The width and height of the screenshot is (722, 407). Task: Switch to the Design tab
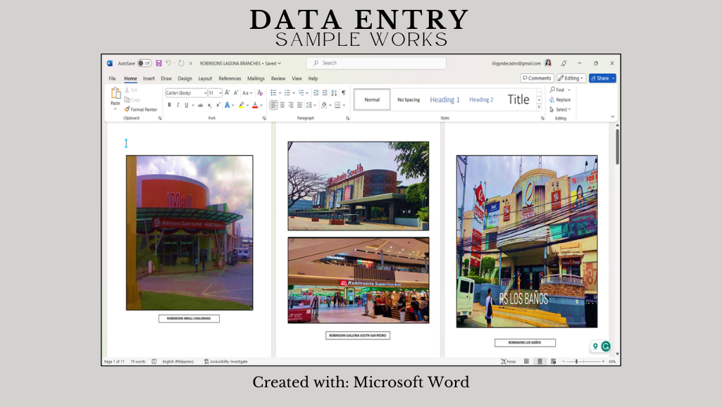click(185, 79)
